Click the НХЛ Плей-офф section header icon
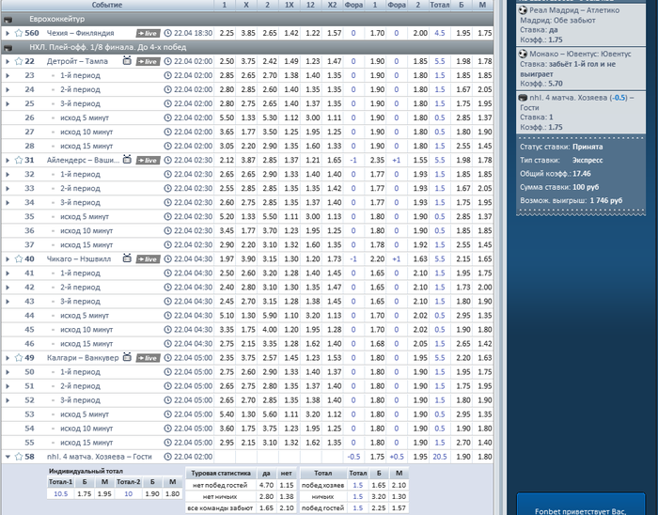 tap(8, 48)
